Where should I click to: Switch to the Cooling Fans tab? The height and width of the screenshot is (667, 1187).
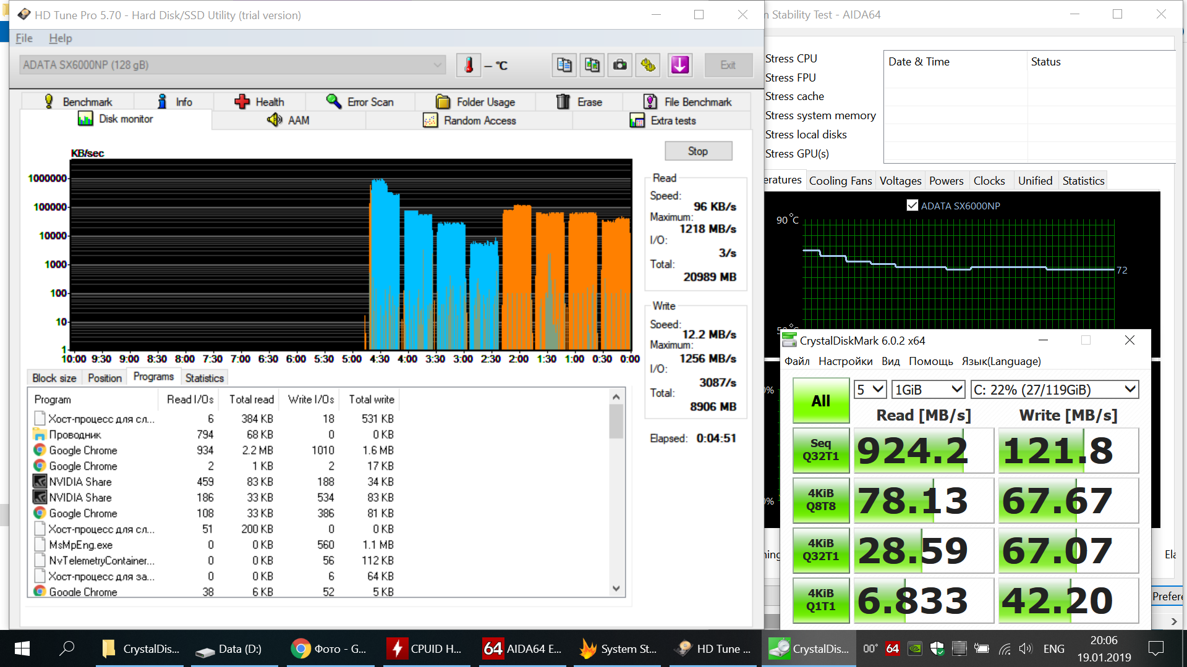tap(840, 181)
